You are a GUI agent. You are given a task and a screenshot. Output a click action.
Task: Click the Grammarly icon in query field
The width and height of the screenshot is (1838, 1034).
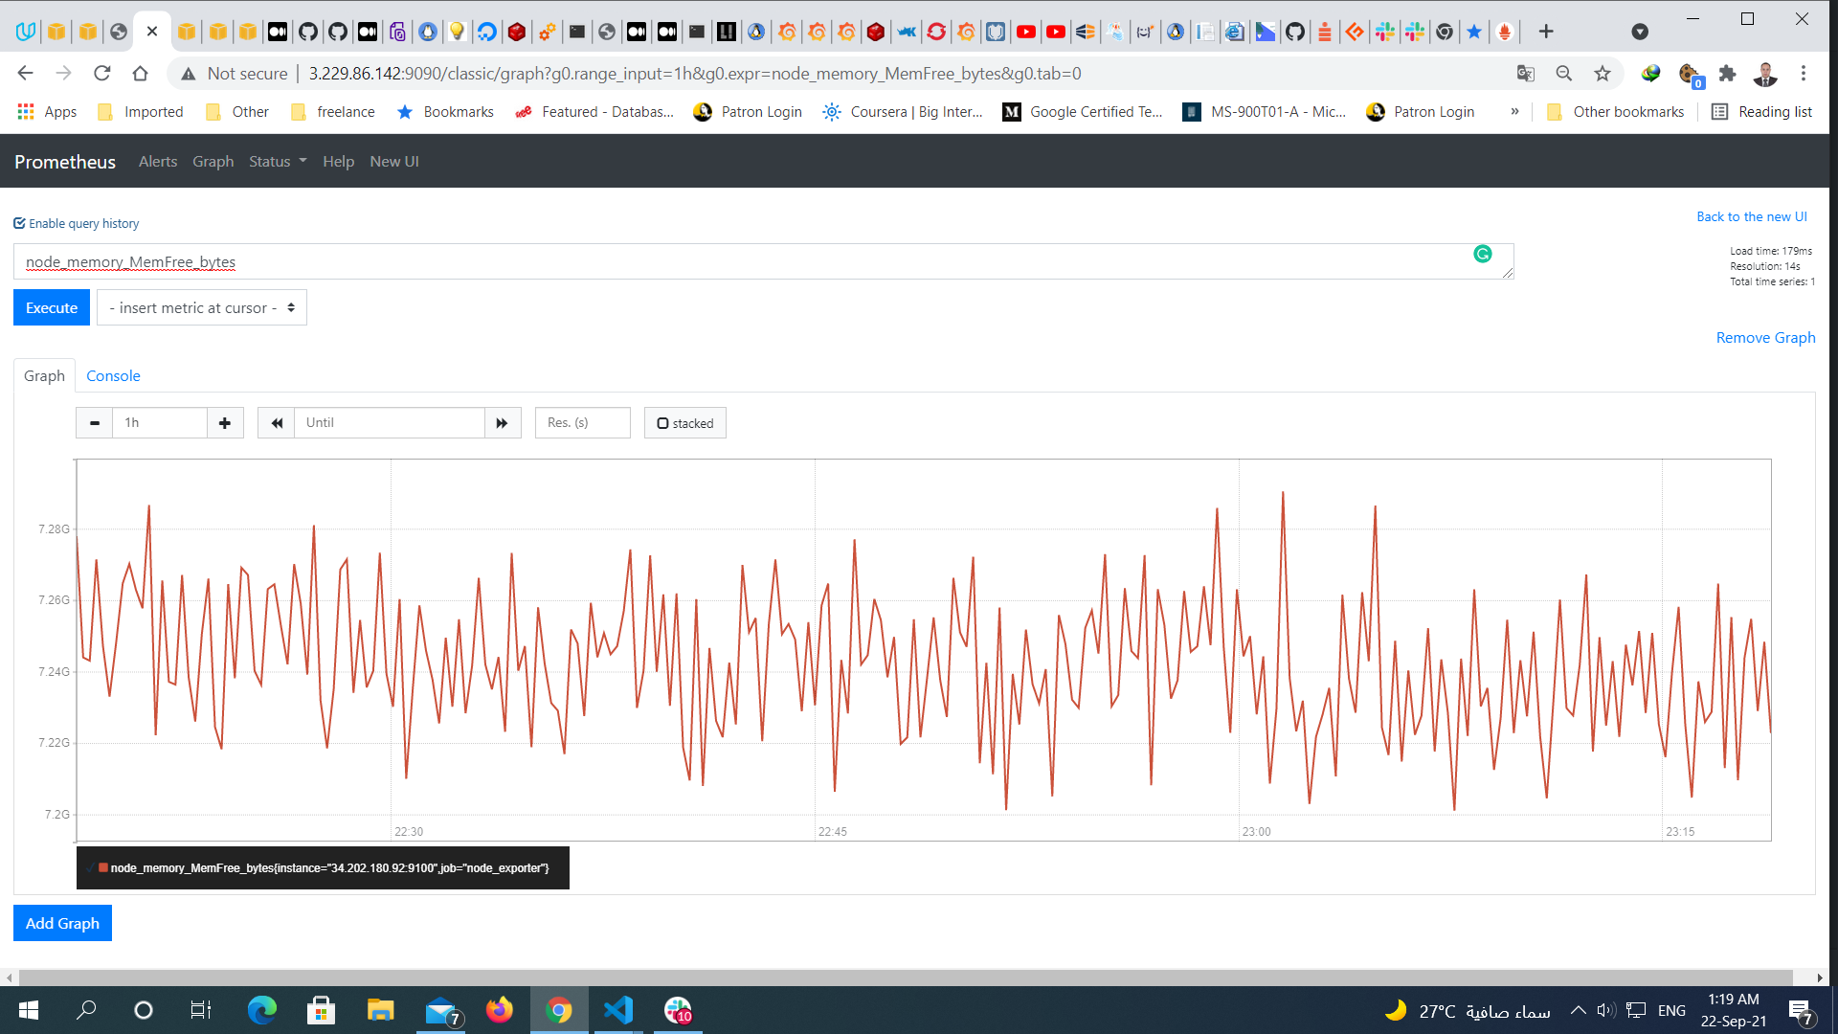click(1483, 255)
